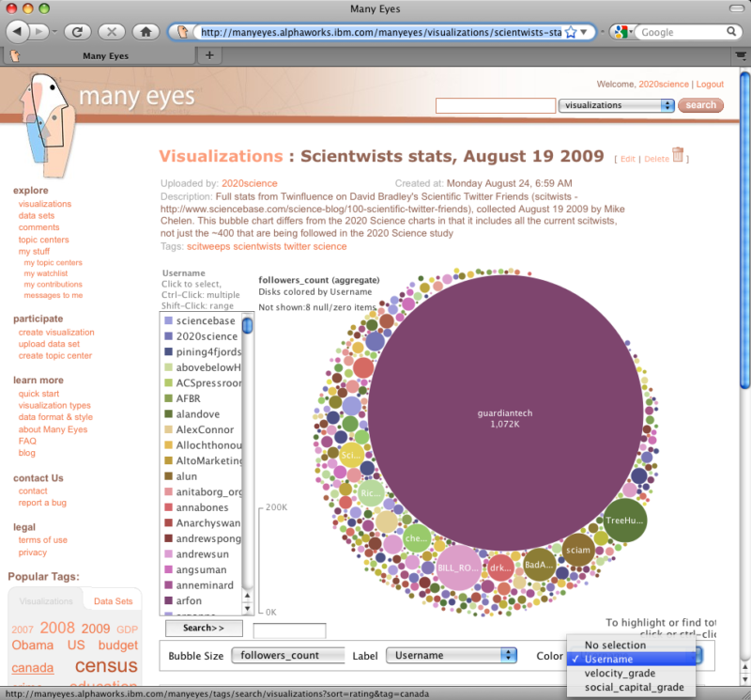Click the username list scroll-up arrow
The image size is (751, 700).
click(247, 596)
